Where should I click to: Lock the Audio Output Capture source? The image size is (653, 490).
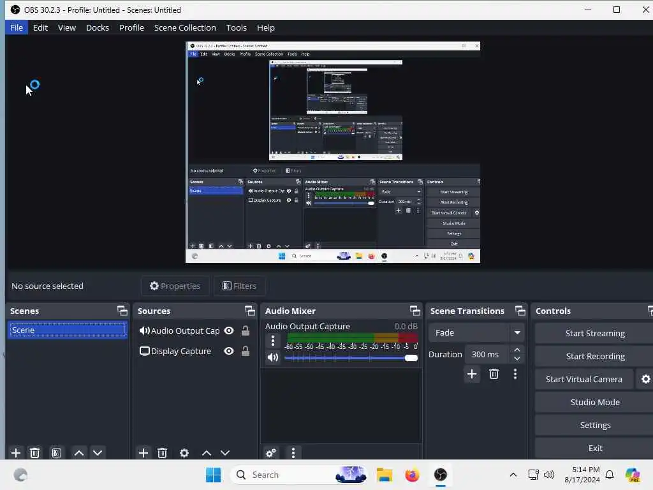(246, 331)
